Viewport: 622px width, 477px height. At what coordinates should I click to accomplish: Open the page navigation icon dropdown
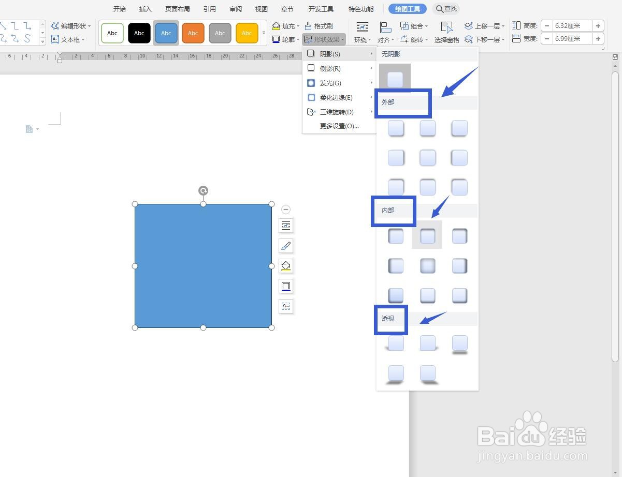tap(32, 129)
